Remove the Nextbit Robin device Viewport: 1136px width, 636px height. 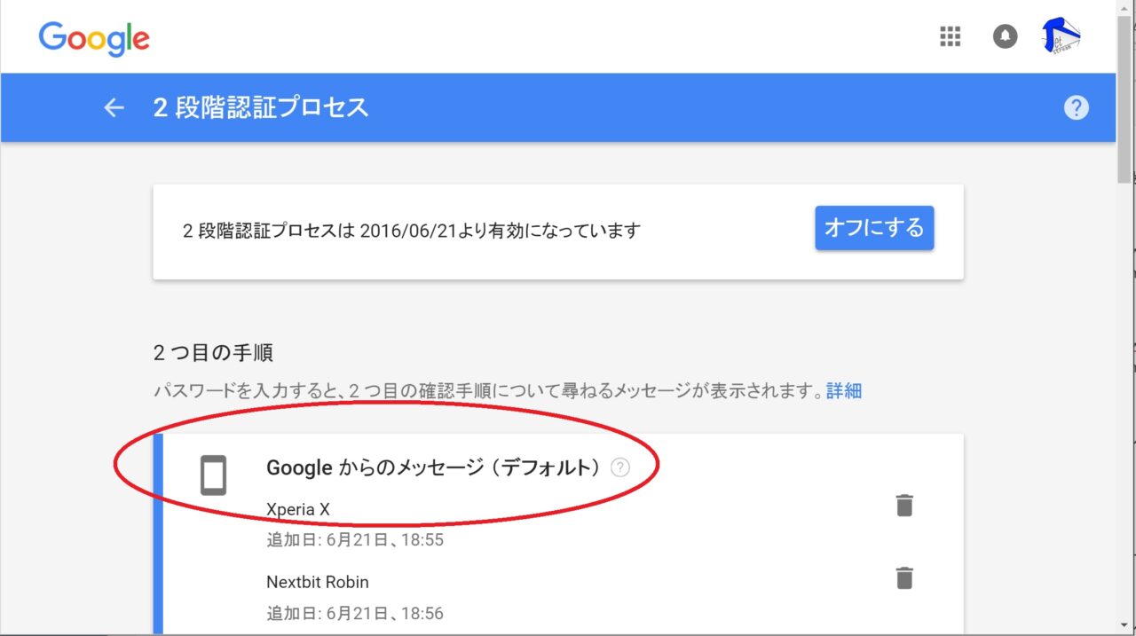(903, 578)
